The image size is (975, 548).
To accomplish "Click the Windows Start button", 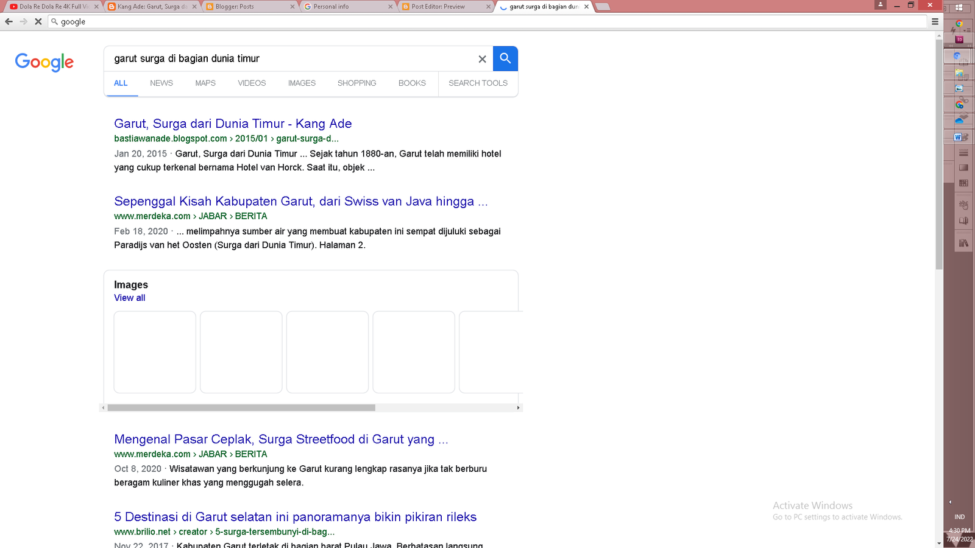I will [x=959, y=7].
